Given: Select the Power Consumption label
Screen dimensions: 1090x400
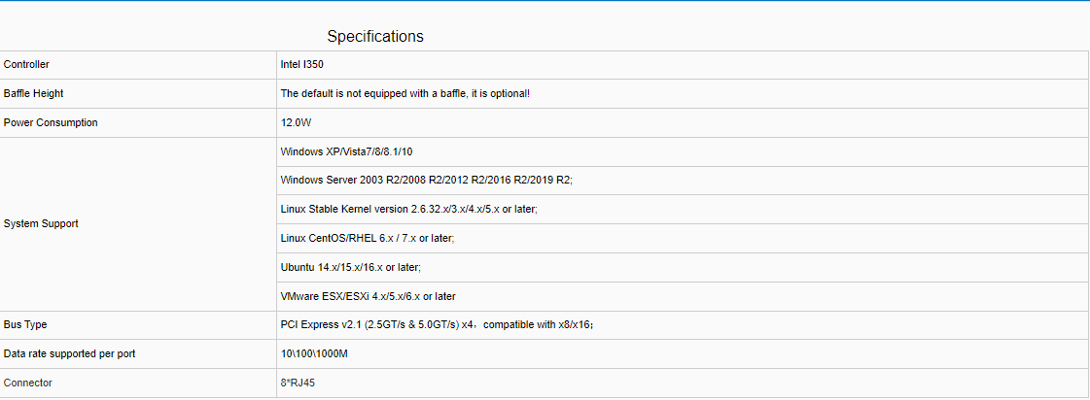Looking at the screenshot, I should point(51,123).
